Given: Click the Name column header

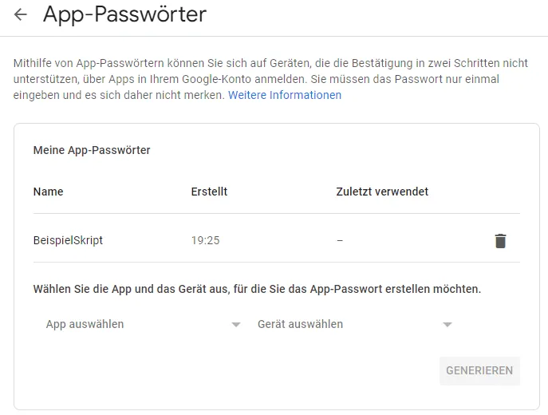Looking at the screenshot, I should 48,192.
